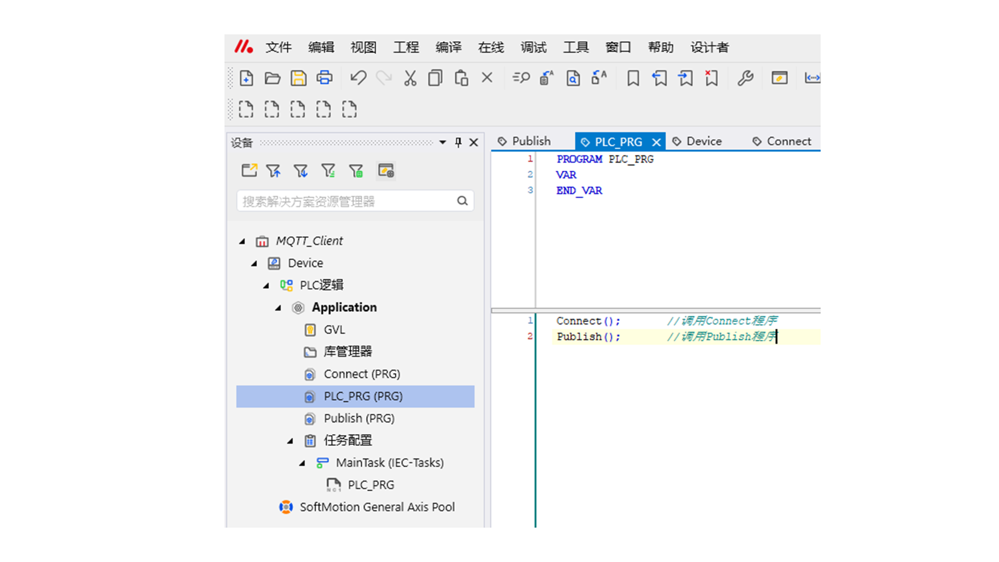This screenshot has width=999, height=562.
Task: Collapse the PLC逻辑 node
Action: 266,286
